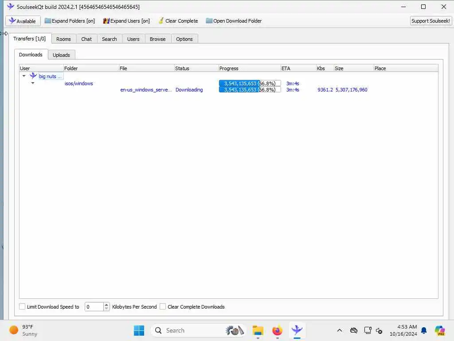The height and width of the screenshot is (341, 454).
Task: Sort by the Folder column header
Action: 90,68
